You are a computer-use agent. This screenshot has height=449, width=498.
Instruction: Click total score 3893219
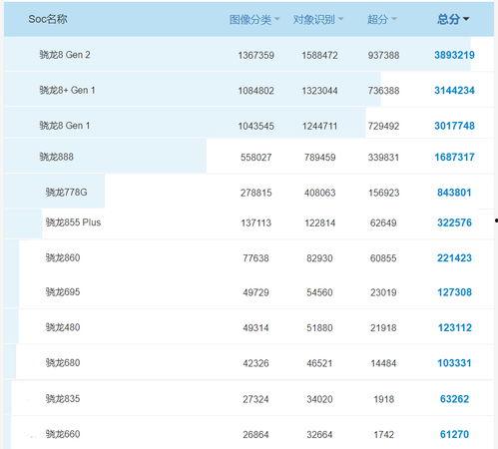(454, 55)
